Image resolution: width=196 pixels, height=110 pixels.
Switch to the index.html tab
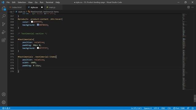tap(17, 7)
